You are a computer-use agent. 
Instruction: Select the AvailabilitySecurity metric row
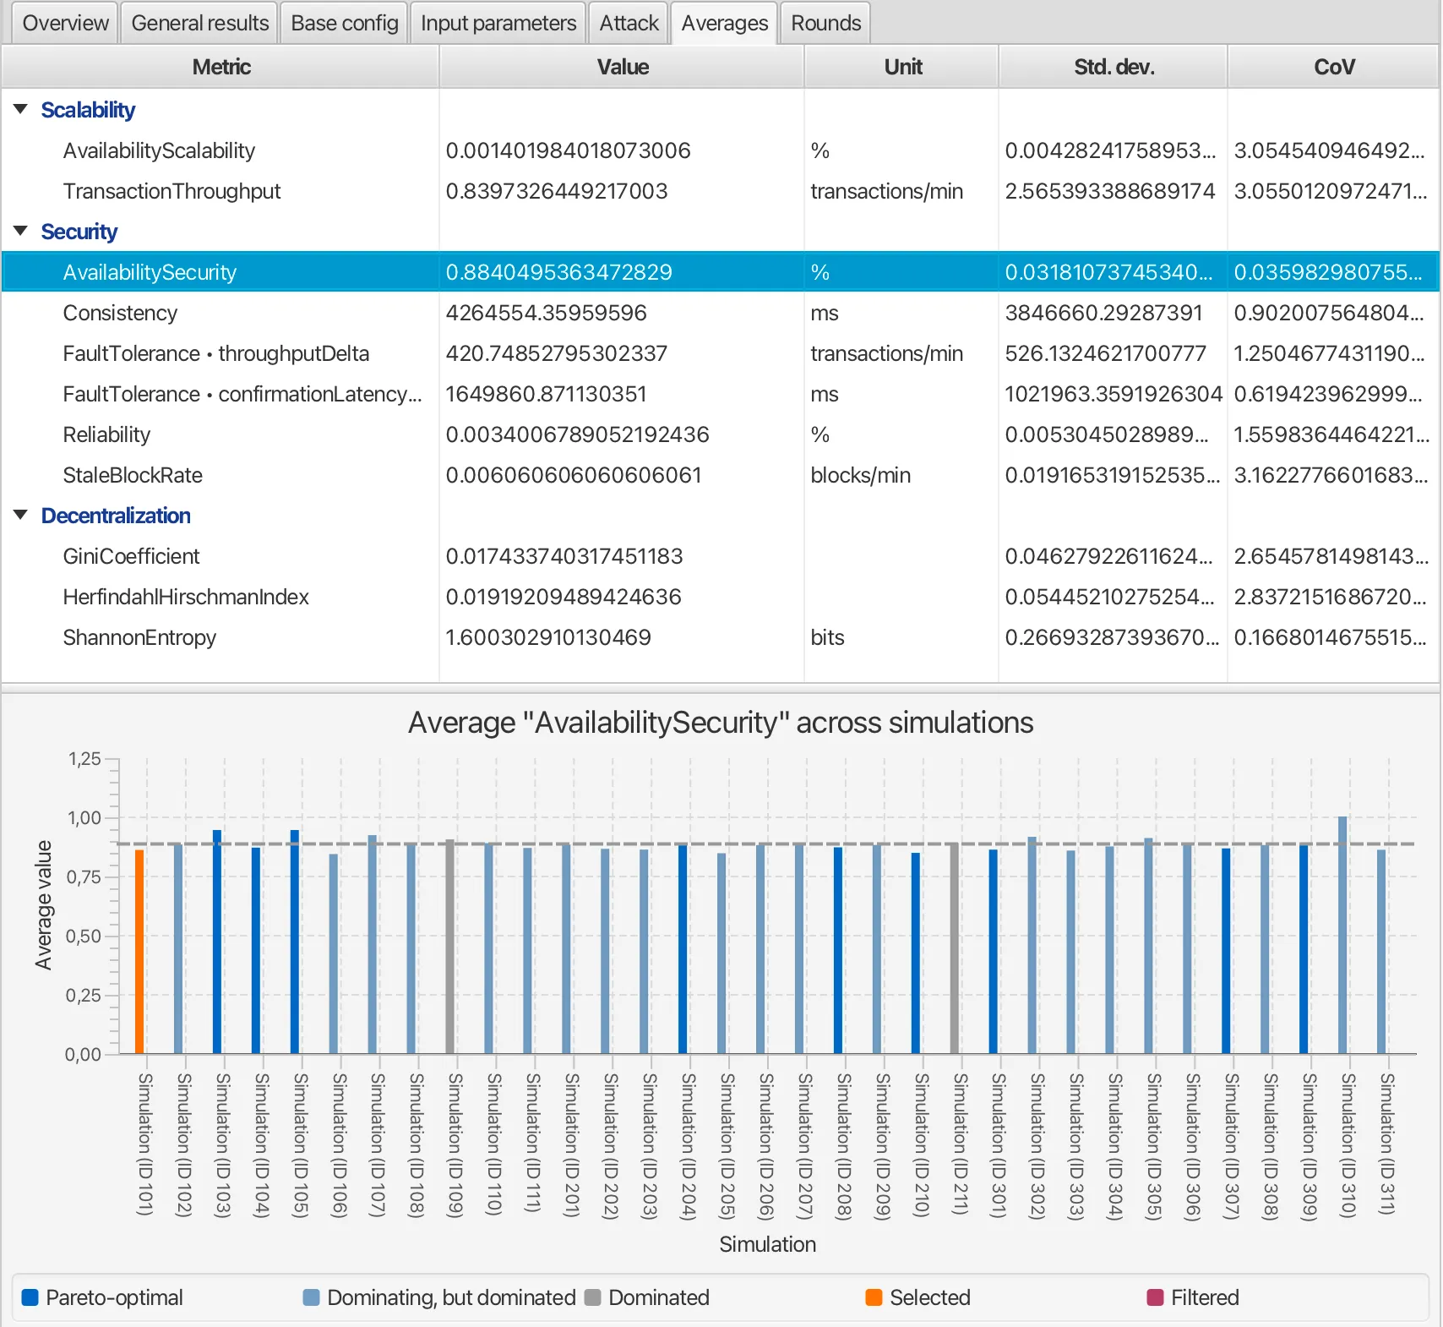pos(721,272)
